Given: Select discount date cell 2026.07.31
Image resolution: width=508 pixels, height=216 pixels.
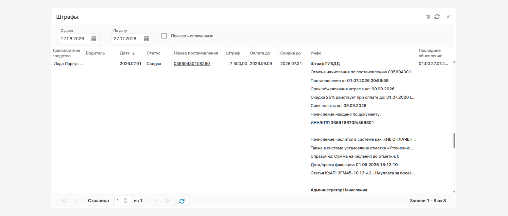Looking at the screenshot, I should point(291,64).
